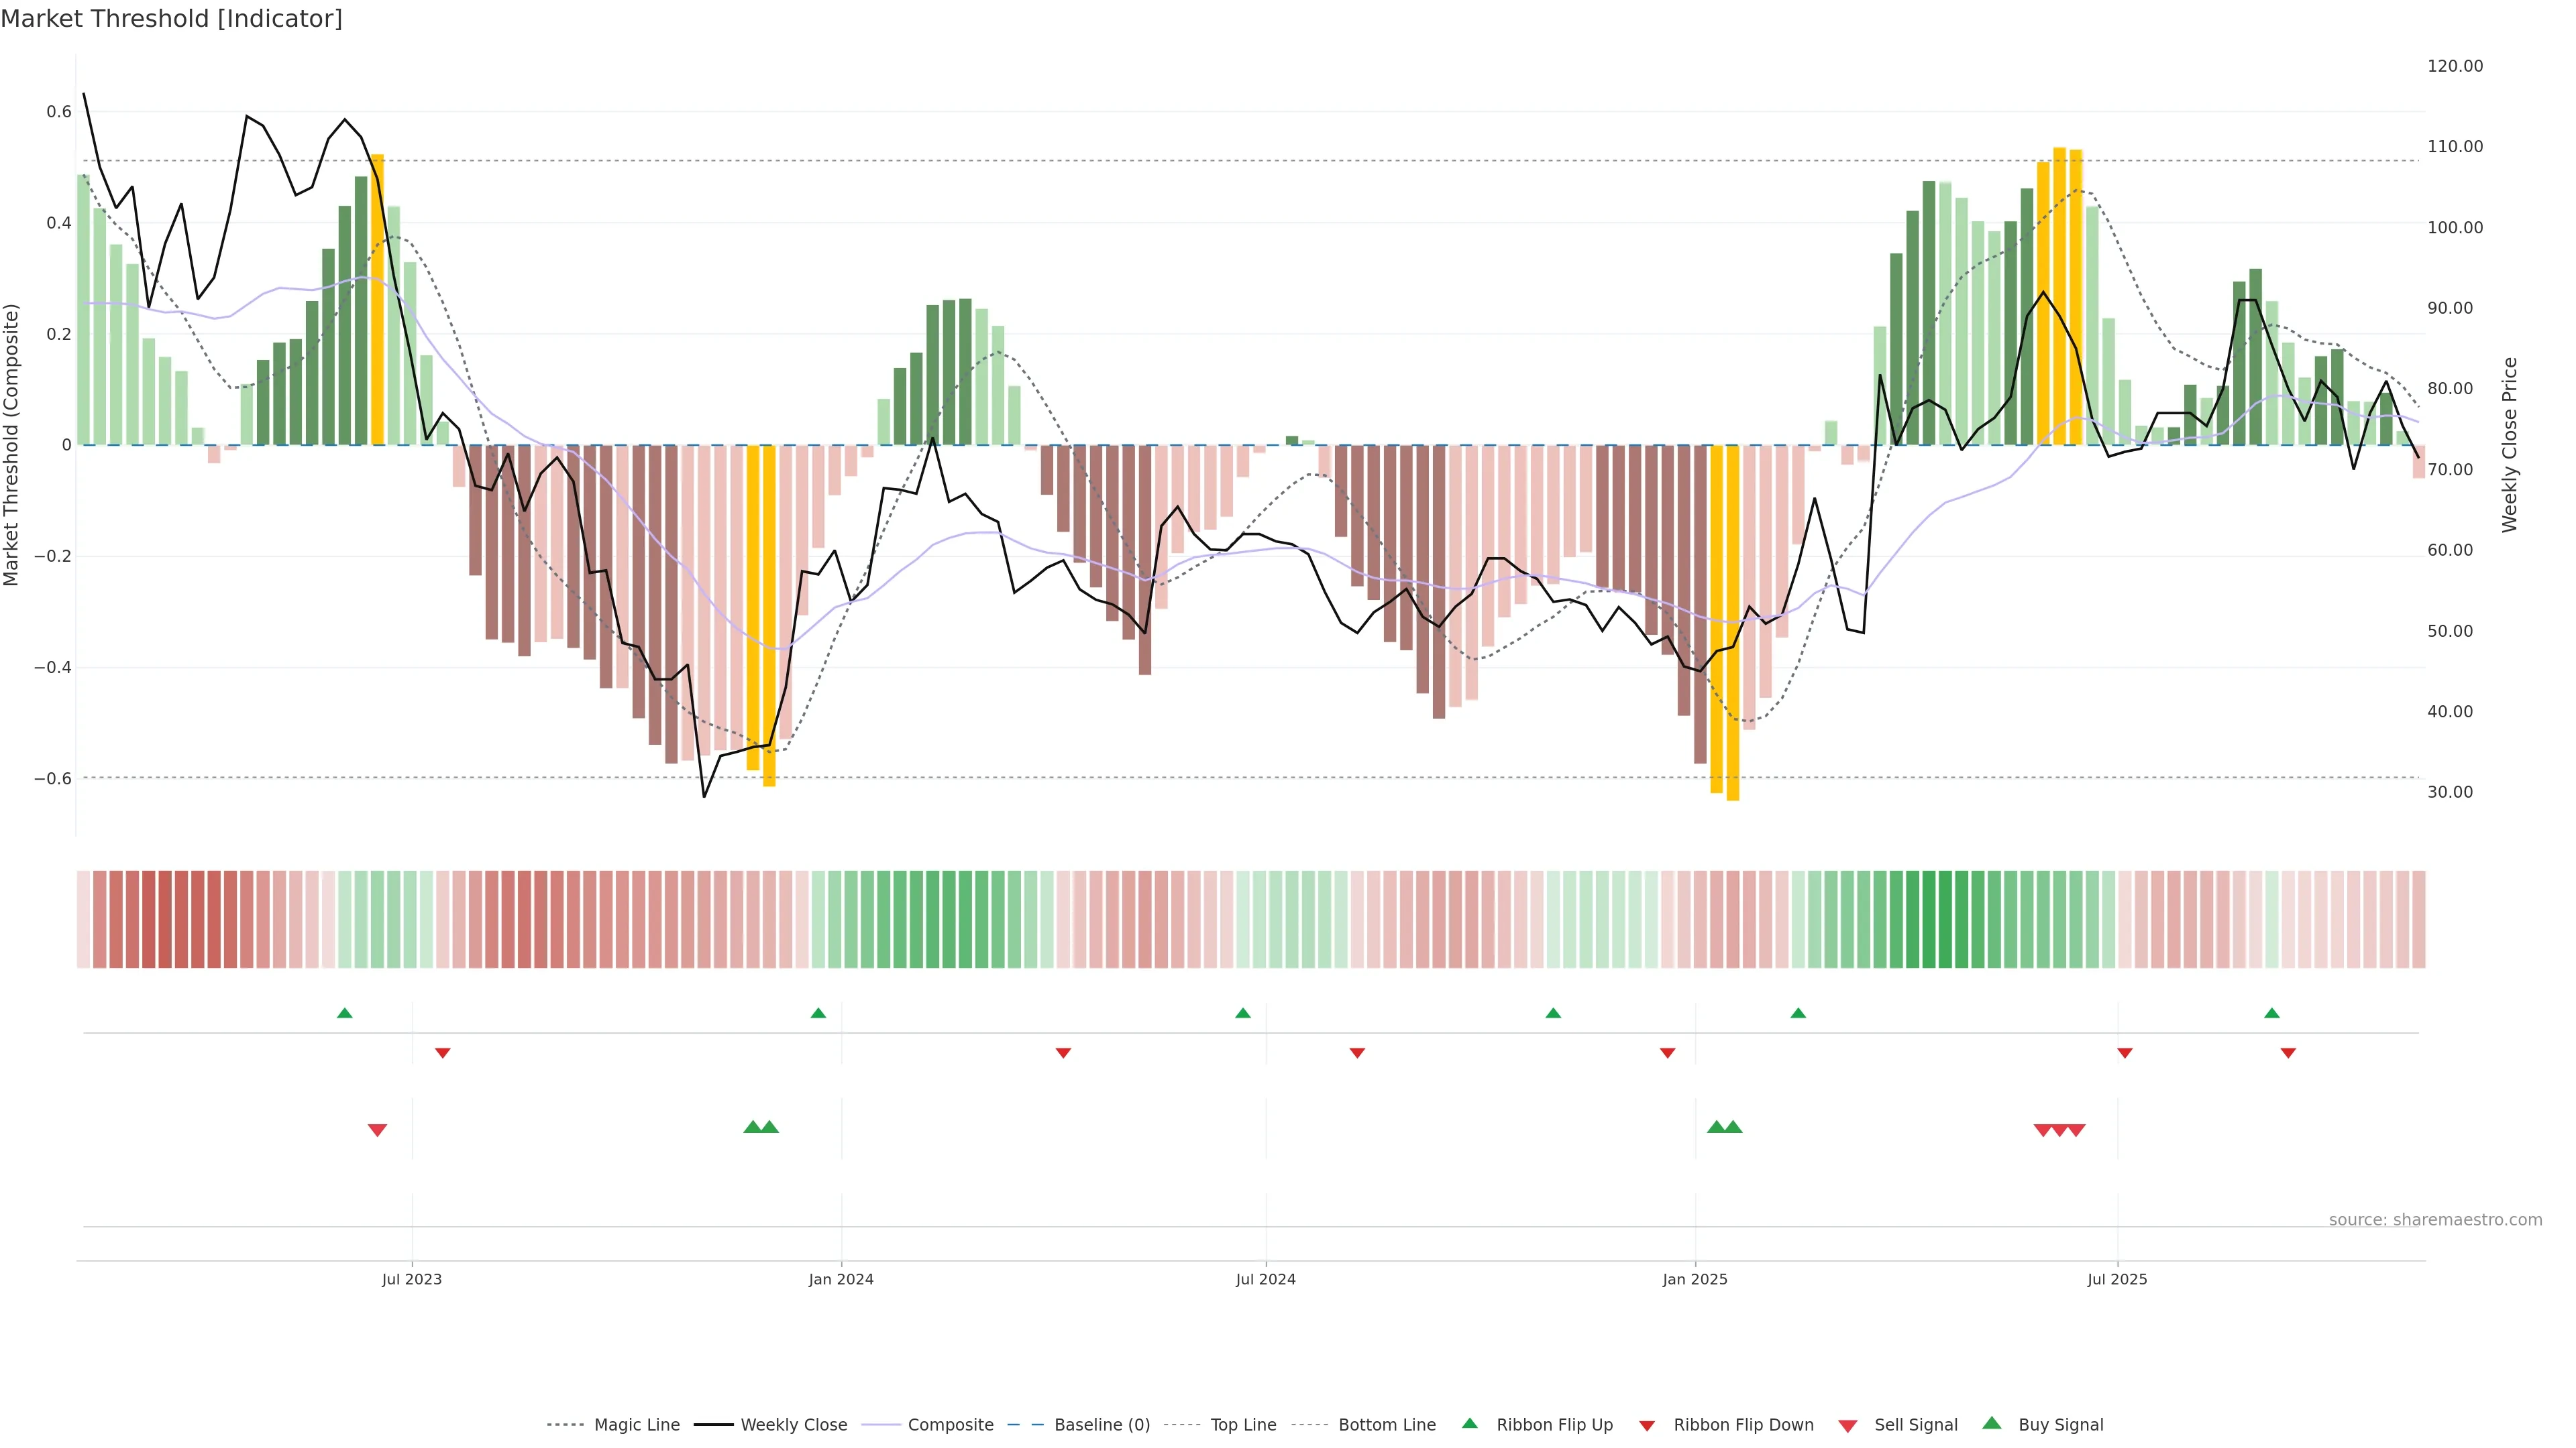Click Market Threshold [Indicator] chart title
Viewport: 2576px width, 1448px height.
[171, 19]
